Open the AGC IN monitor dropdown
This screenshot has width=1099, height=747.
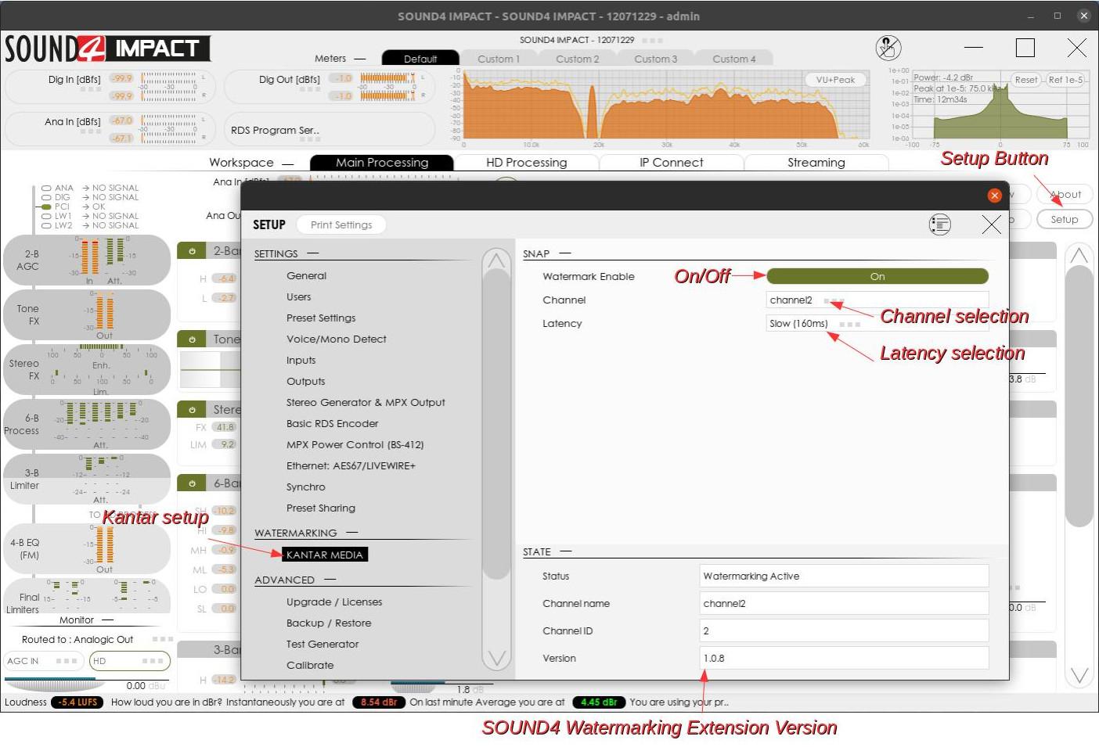coord(42,661)
